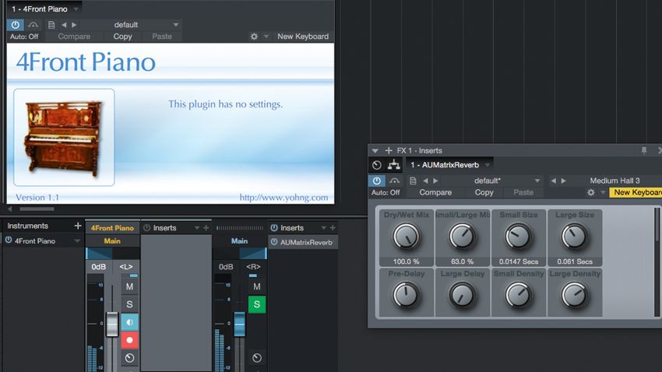
Task: Open gear settings in AUMatrixReverb window
Action: (x=590, y=192)
